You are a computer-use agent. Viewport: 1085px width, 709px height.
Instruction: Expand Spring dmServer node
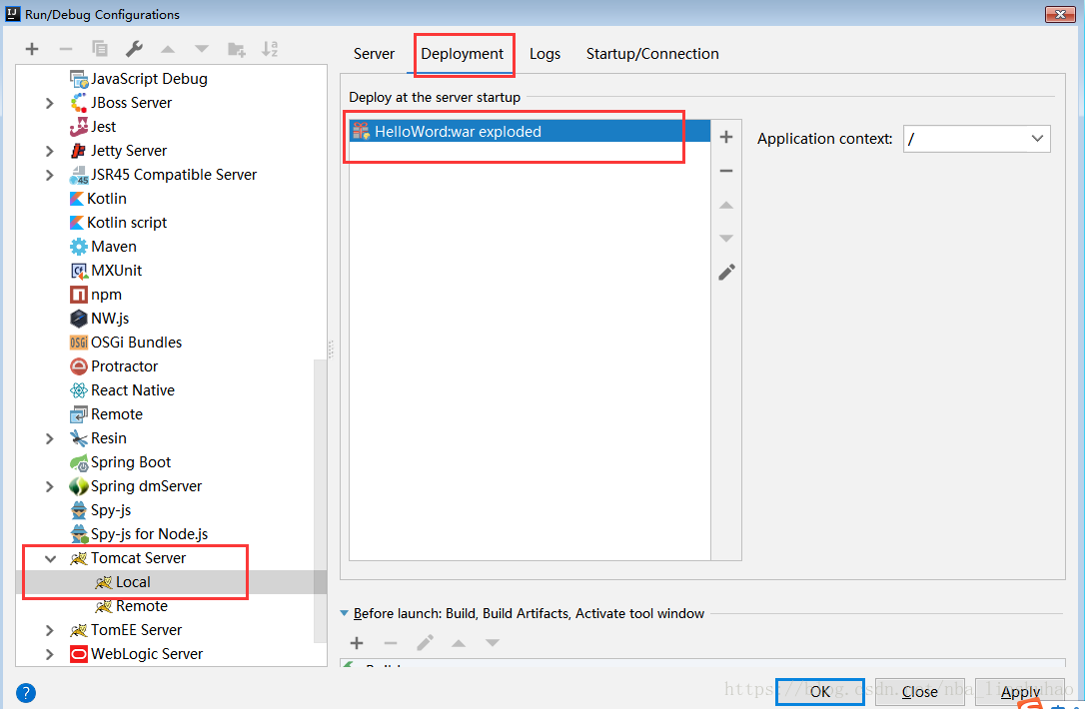(50, 486)
